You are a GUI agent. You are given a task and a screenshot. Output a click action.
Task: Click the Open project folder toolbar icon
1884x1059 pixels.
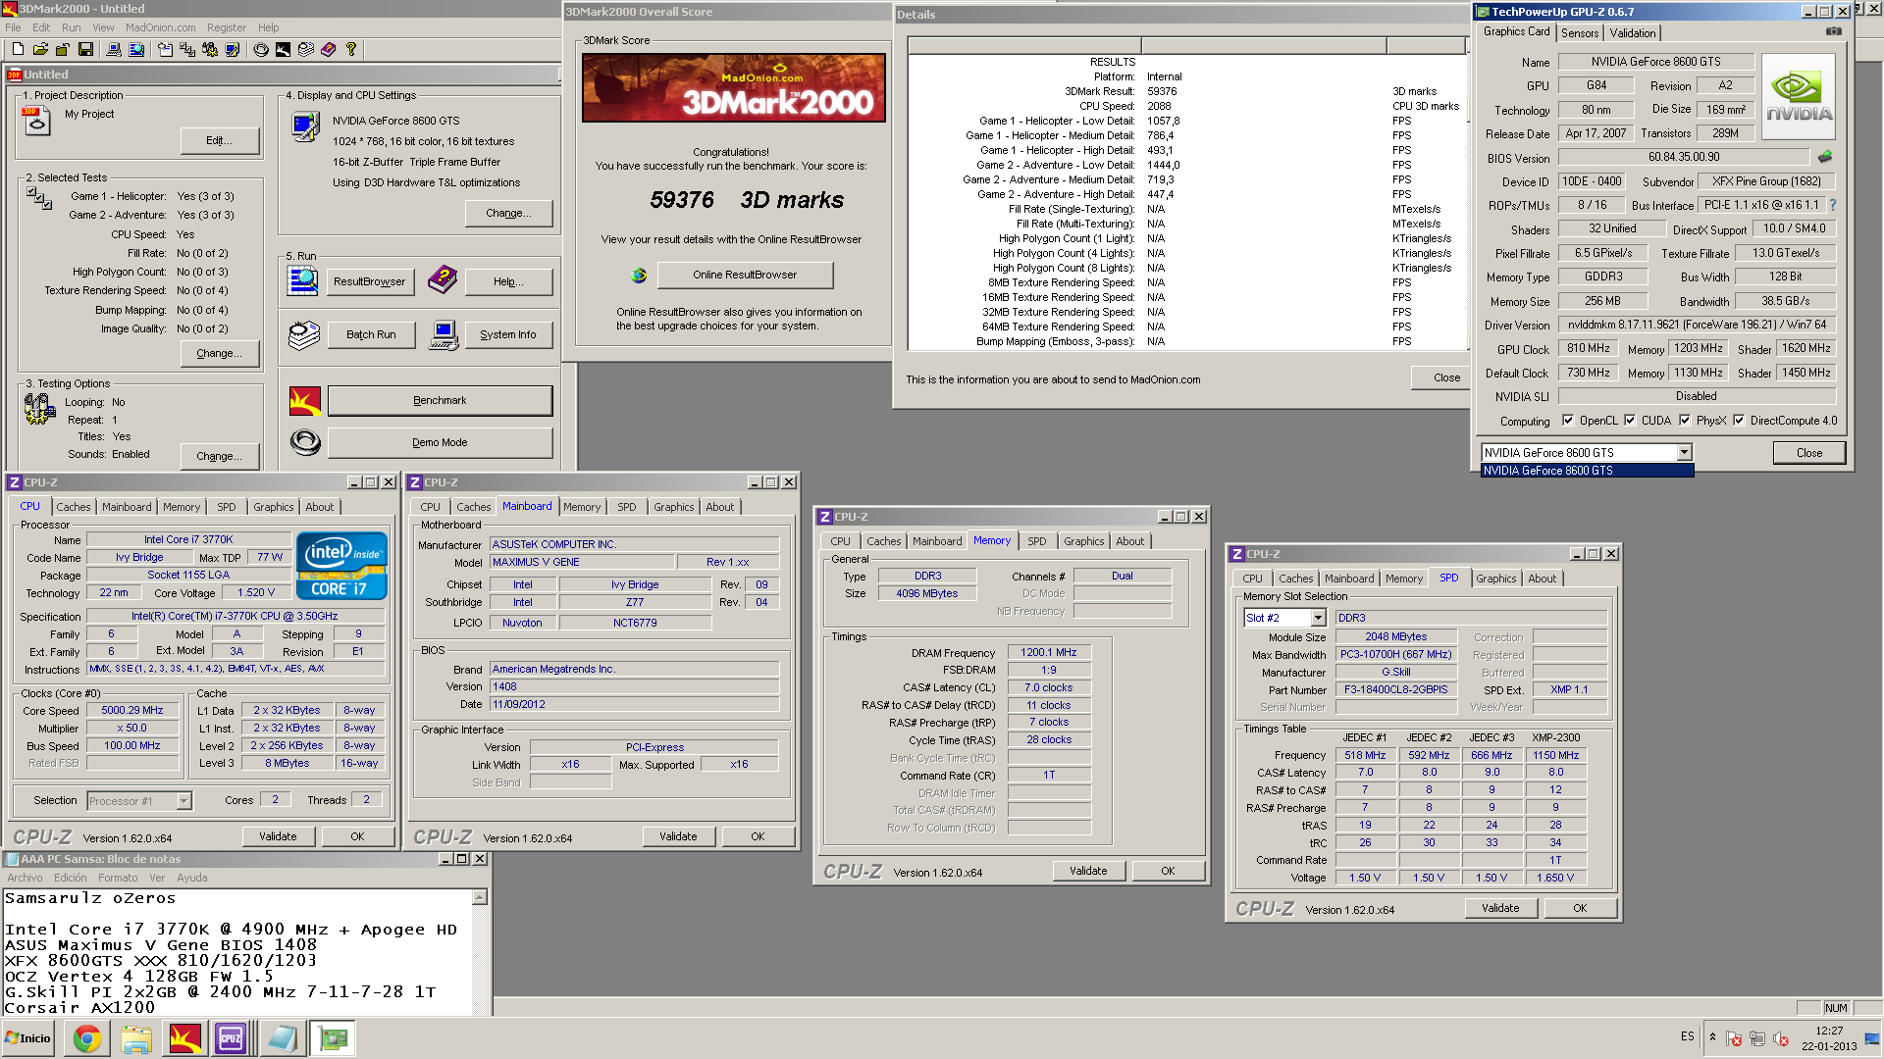point(40,49)
